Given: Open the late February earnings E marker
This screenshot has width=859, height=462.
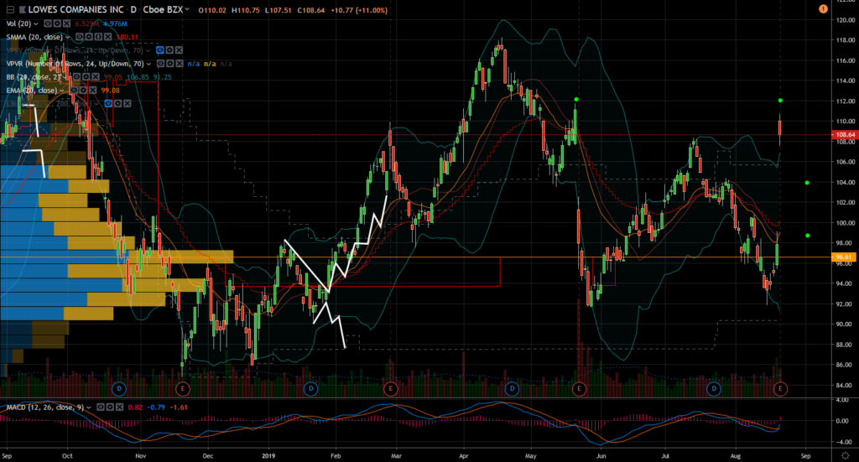Looking at the screenshot, I should [390, 389].
